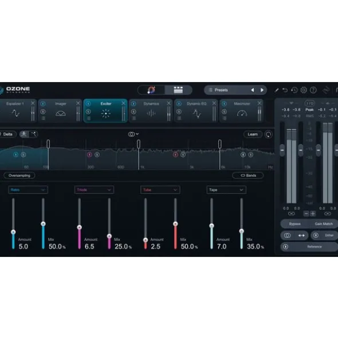Toggle the Dynamic EQ module power
Viewport: 338px width, 339px height.
[x=179, y=104]
